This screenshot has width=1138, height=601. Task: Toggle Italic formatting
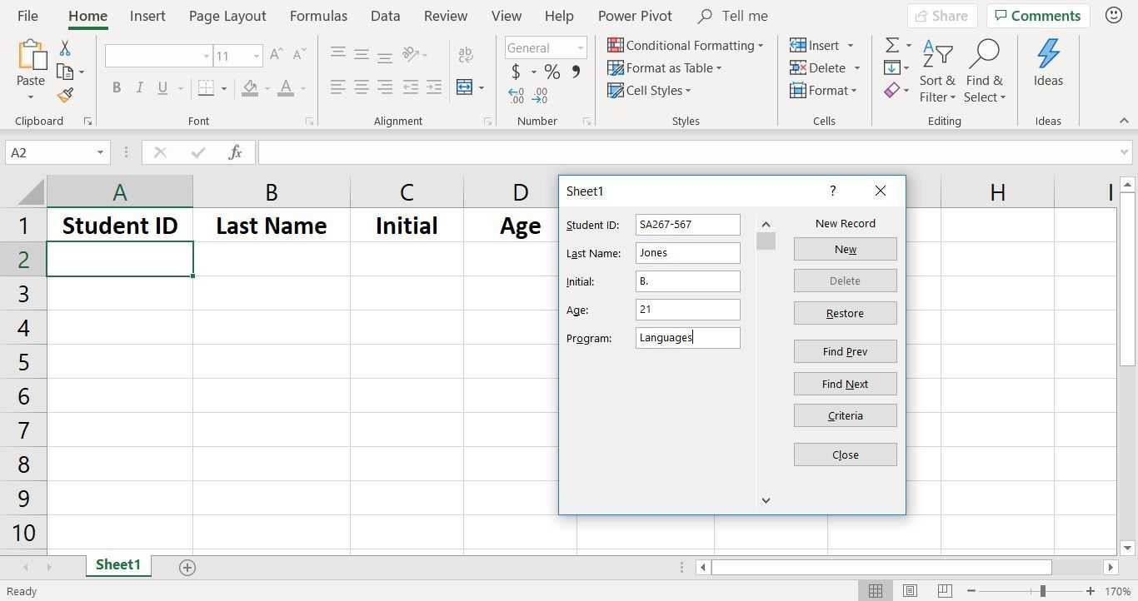pos(139,87)
